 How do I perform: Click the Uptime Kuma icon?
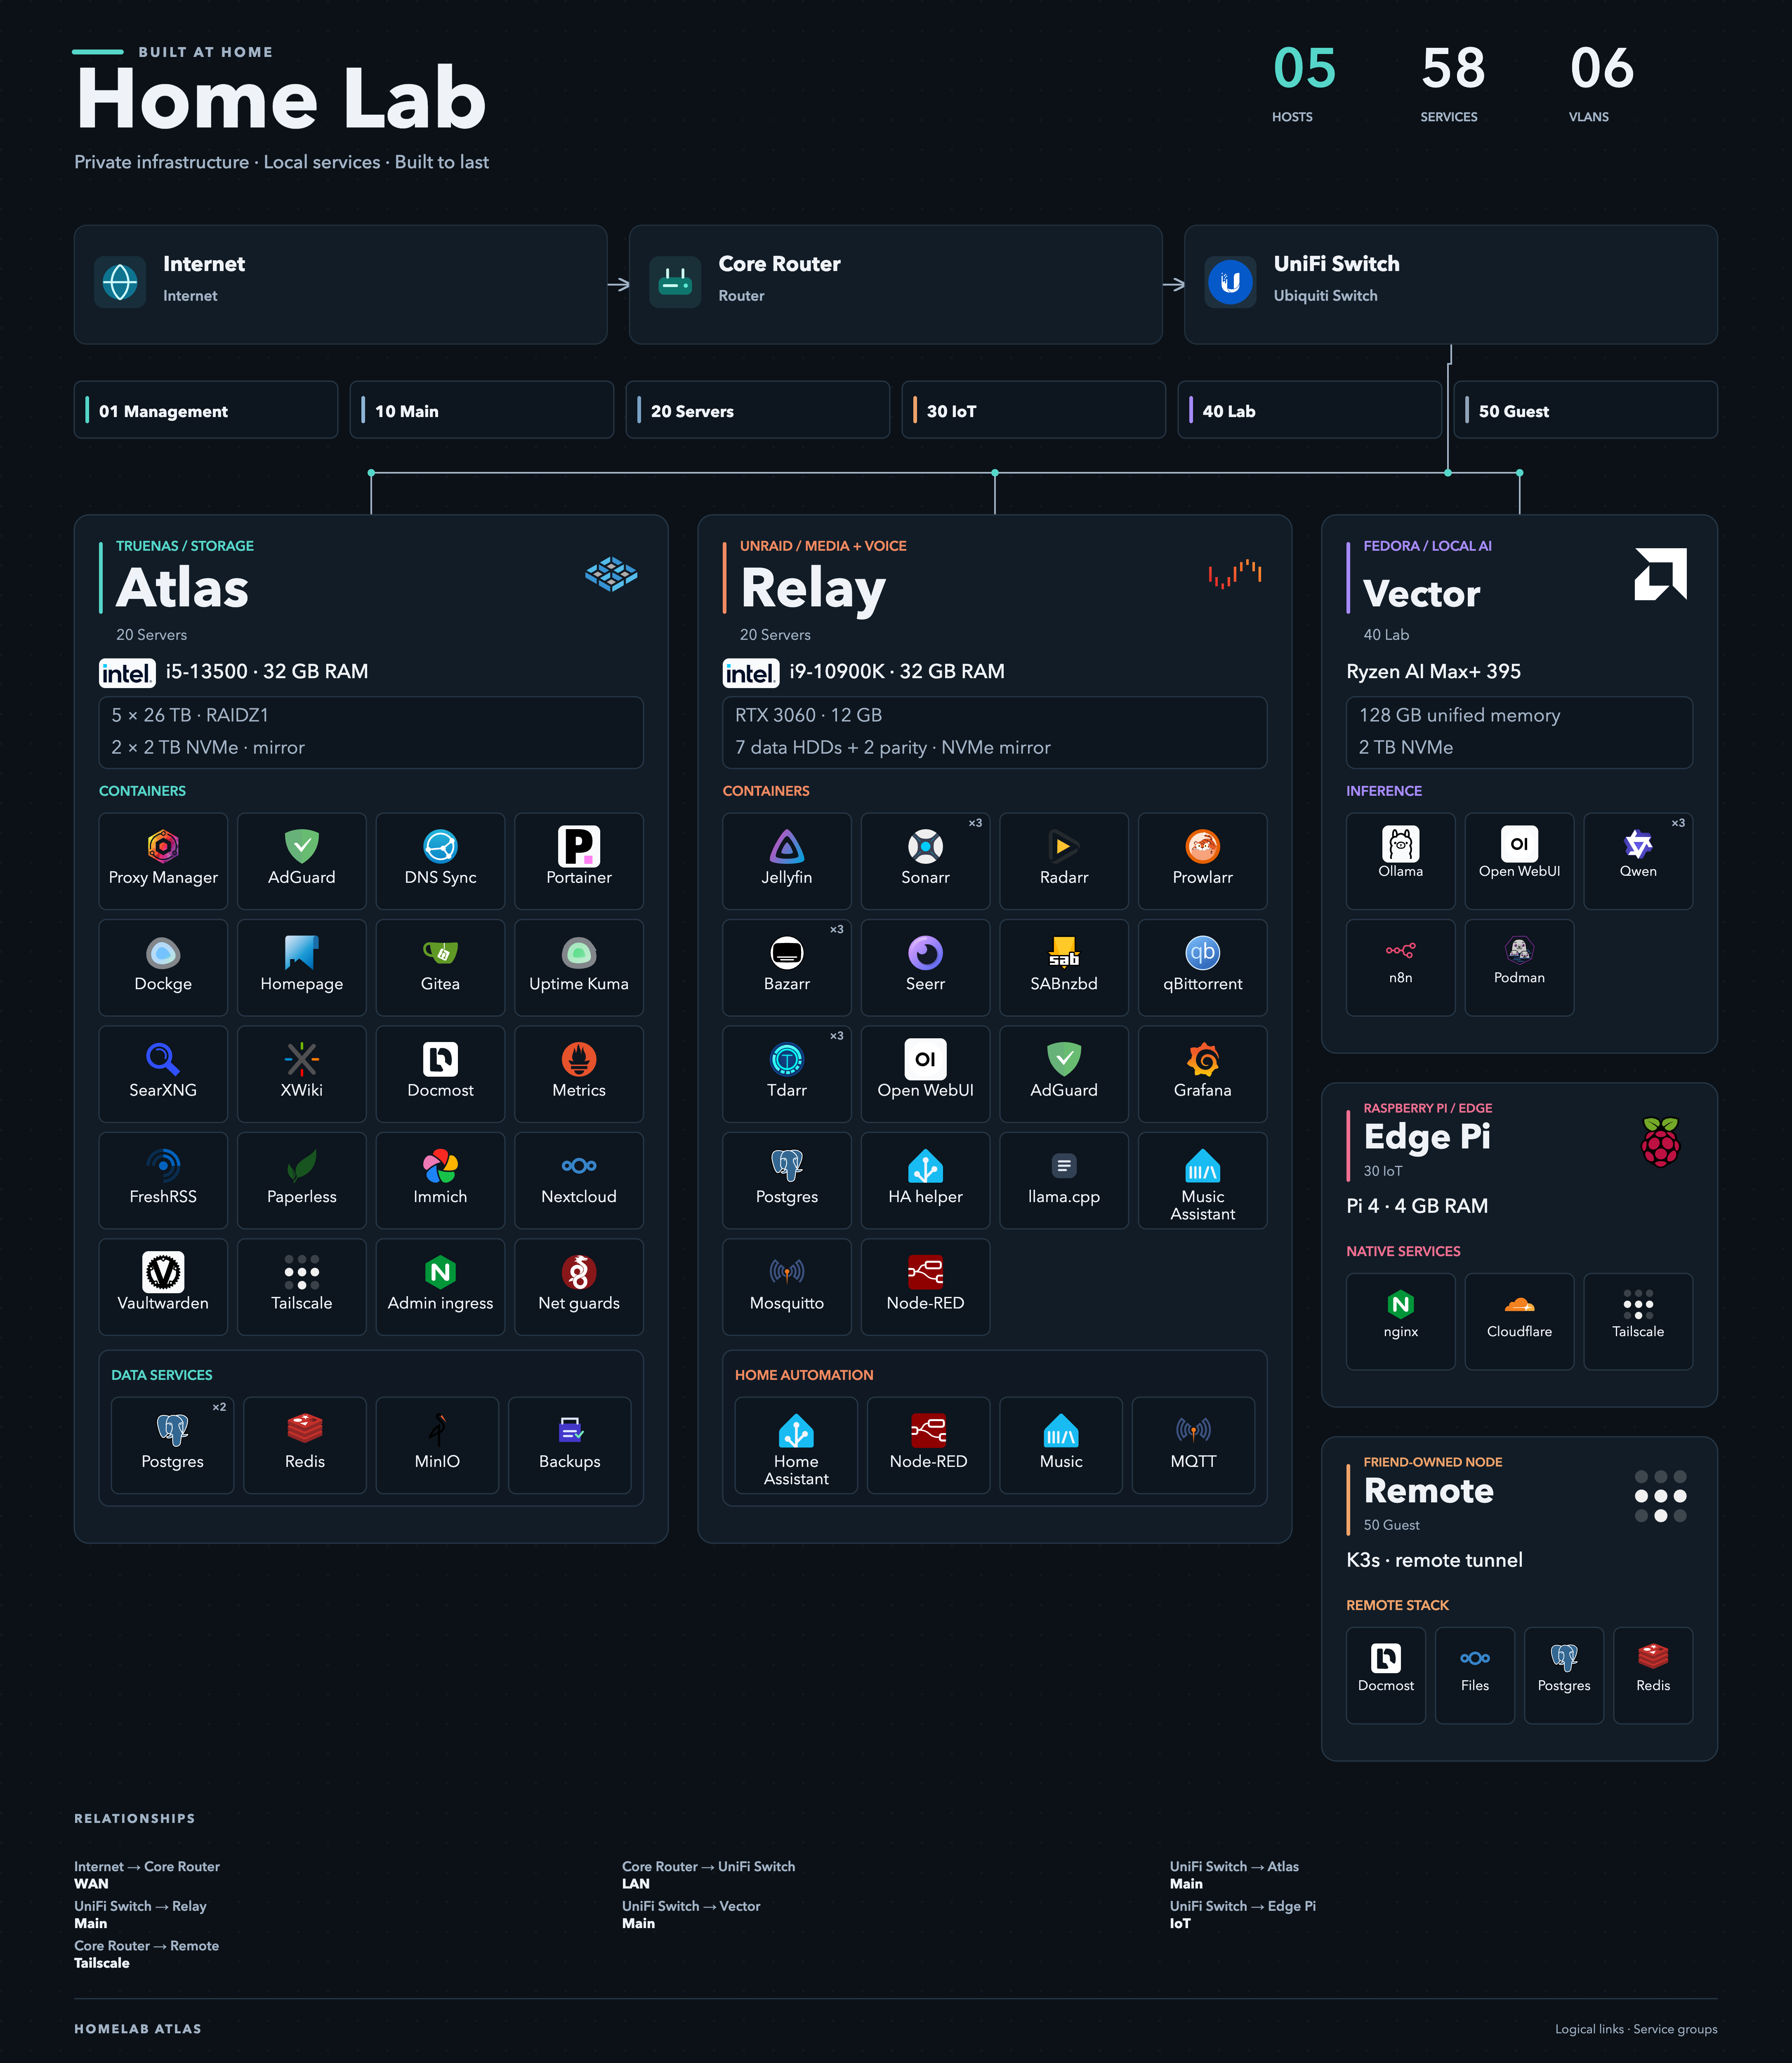pos(579,952)
